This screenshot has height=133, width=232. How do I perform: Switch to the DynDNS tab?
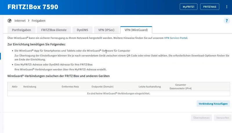82,30
